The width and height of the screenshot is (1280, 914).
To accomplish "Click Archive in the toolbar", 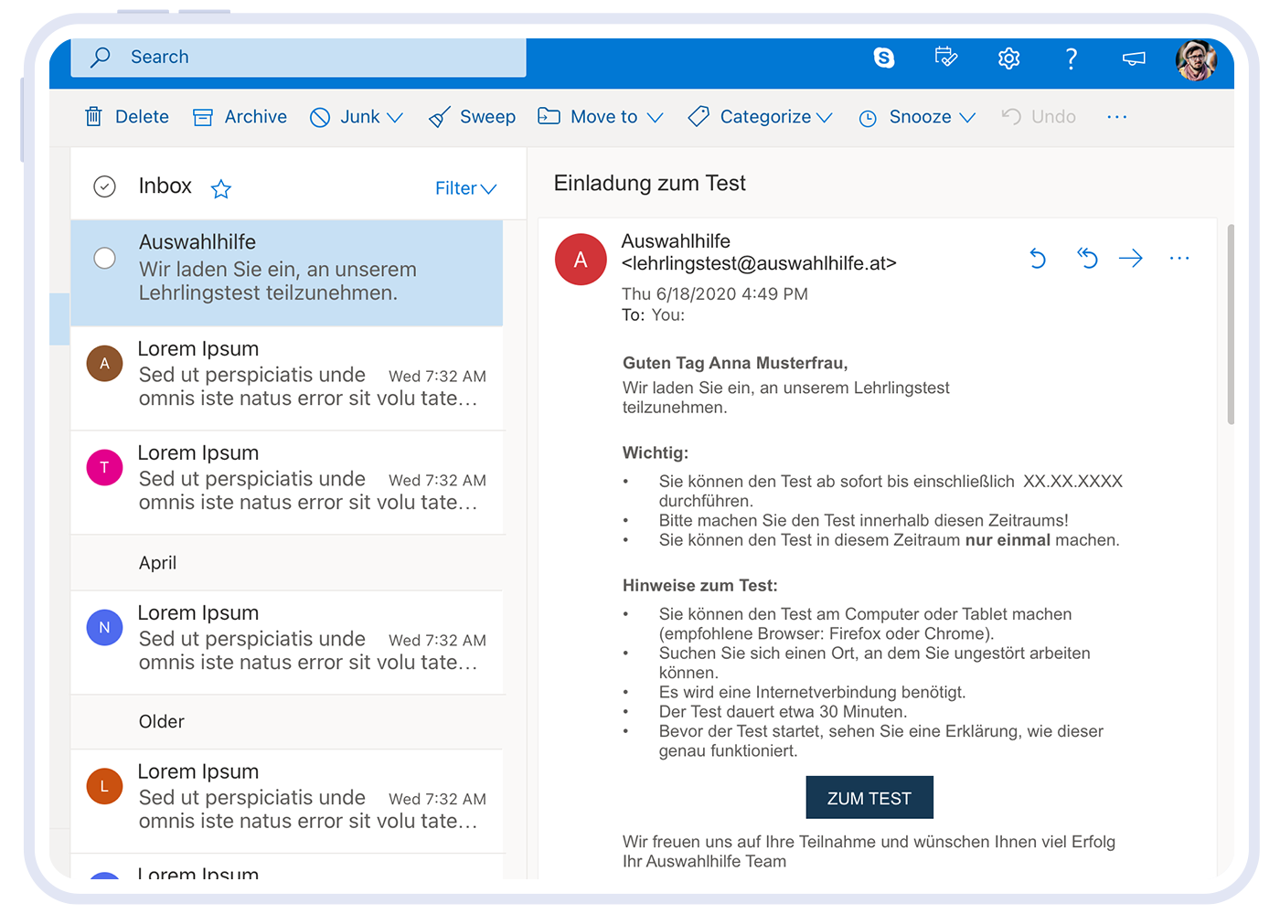I will tap(240, 117).
